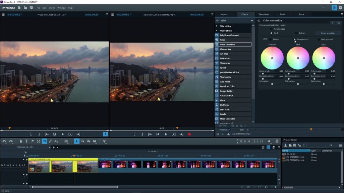
Task: Open the program monitor hamburger menu
Action: tap(3, 14)
